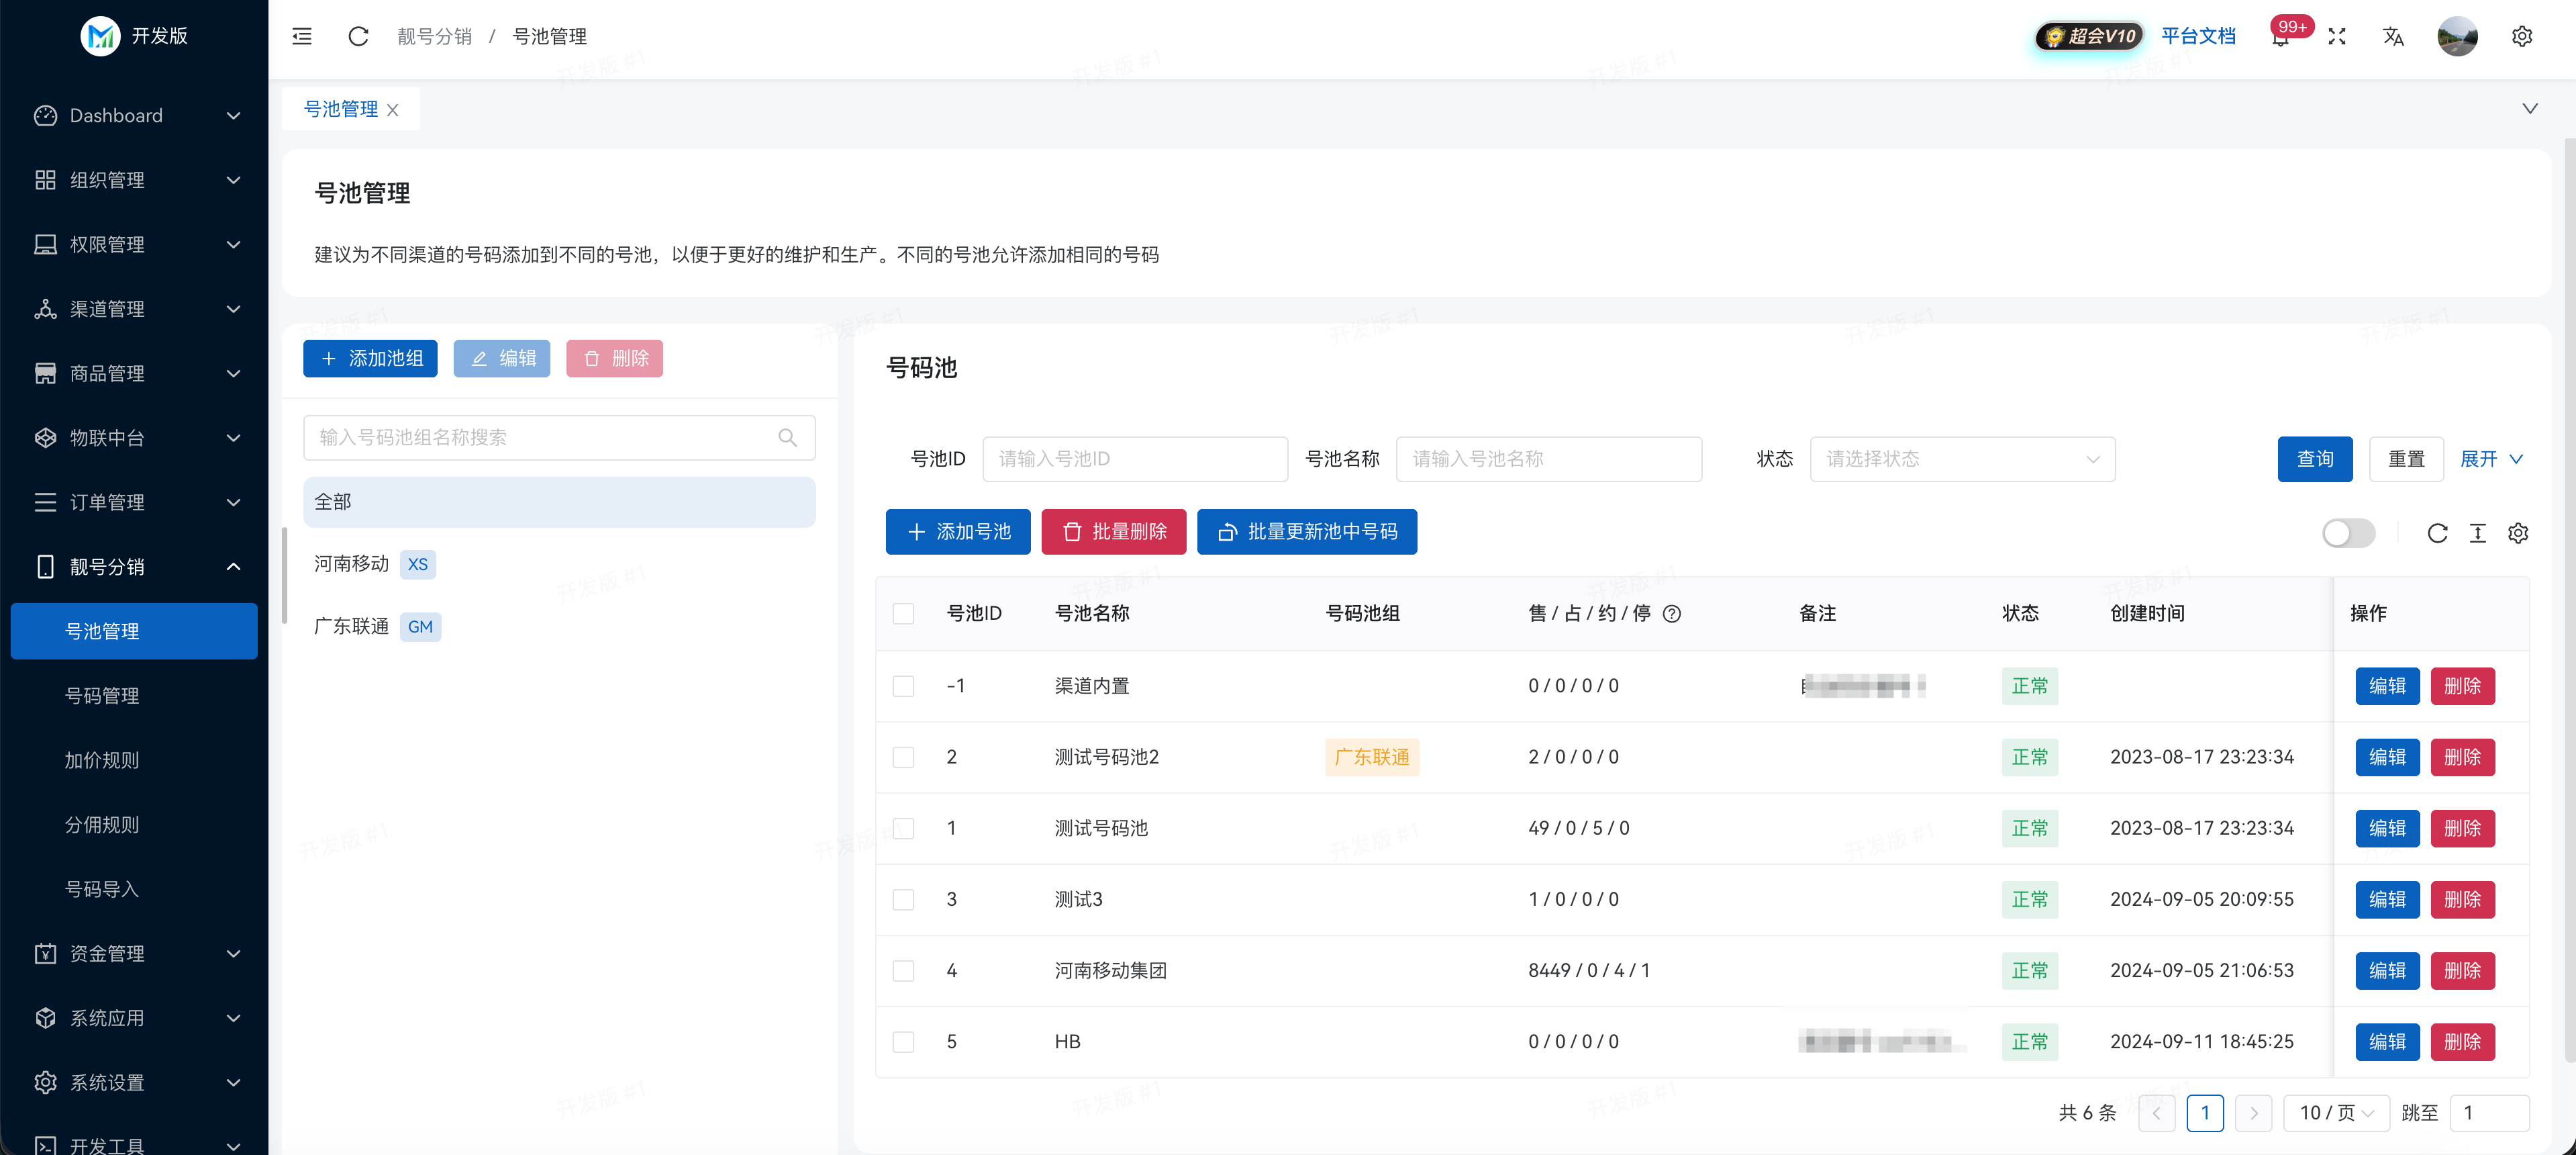Enter fullscreen mode via the expand icon
This screenshot has width=2576, height=1155.
pos(2338,37)
